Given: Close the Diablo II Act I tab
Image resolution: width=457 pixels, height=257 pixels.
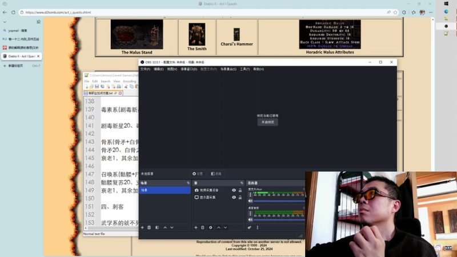Looking at the screenshot, I should (x=38, y=56).
